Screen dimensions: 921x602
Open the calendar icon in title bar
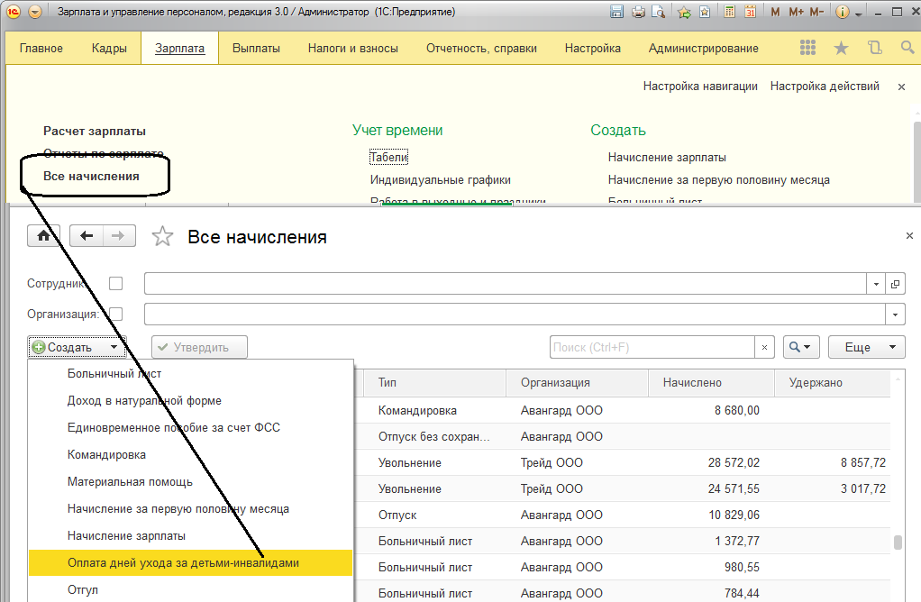pos(749,13)
